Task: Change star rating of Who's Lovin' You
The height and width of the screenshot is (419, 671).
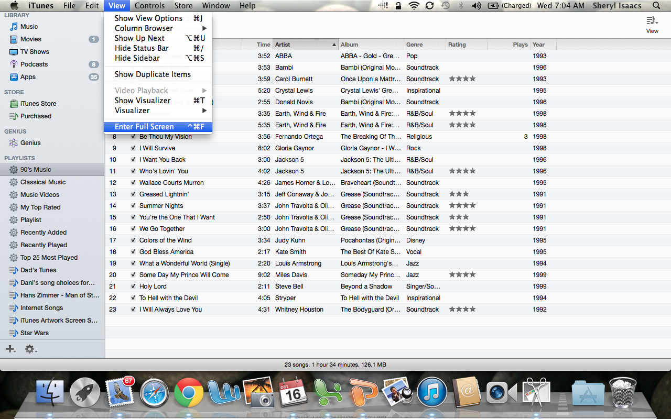Action: click(x=462, y=171)
